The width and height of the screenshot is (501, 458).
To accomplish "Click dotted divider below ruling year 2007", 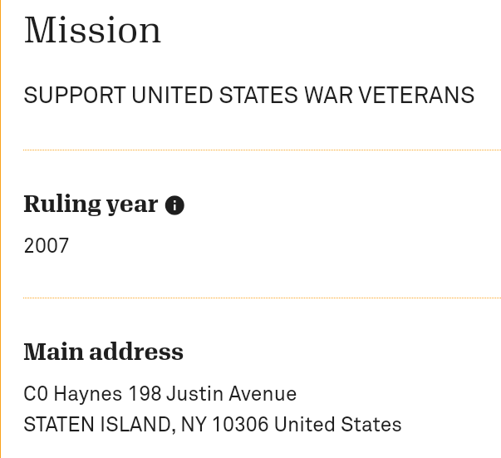I will [262, 297].
